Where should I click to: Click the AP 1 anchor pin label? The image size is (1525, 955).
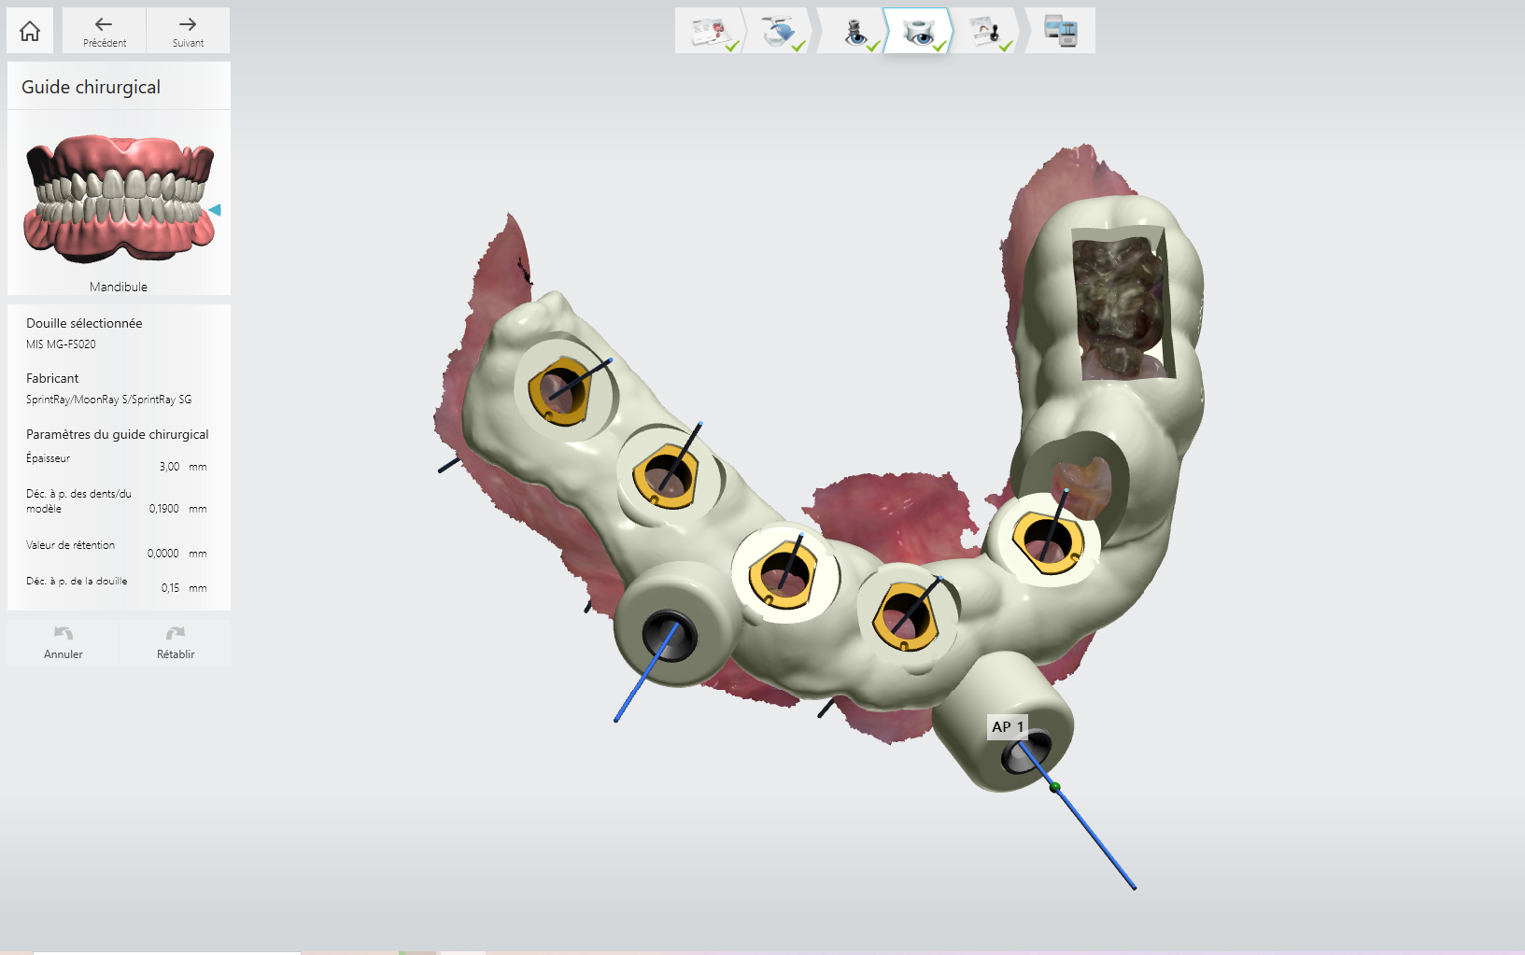pyautogui.click(x=1008, y=726)
